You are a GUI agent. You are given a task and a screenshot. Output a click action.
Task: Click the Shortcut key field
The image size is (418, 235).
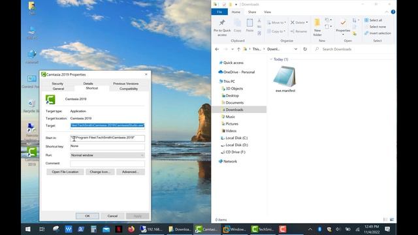click(107, 146)
